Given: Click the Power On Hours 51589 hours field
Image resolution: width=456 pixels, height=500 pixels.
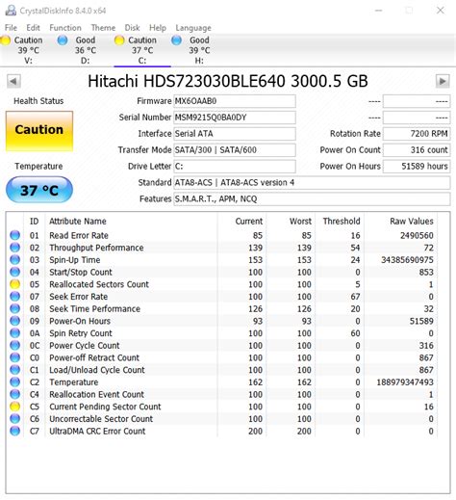Looking at the screenshot, I should coord(417,167).
